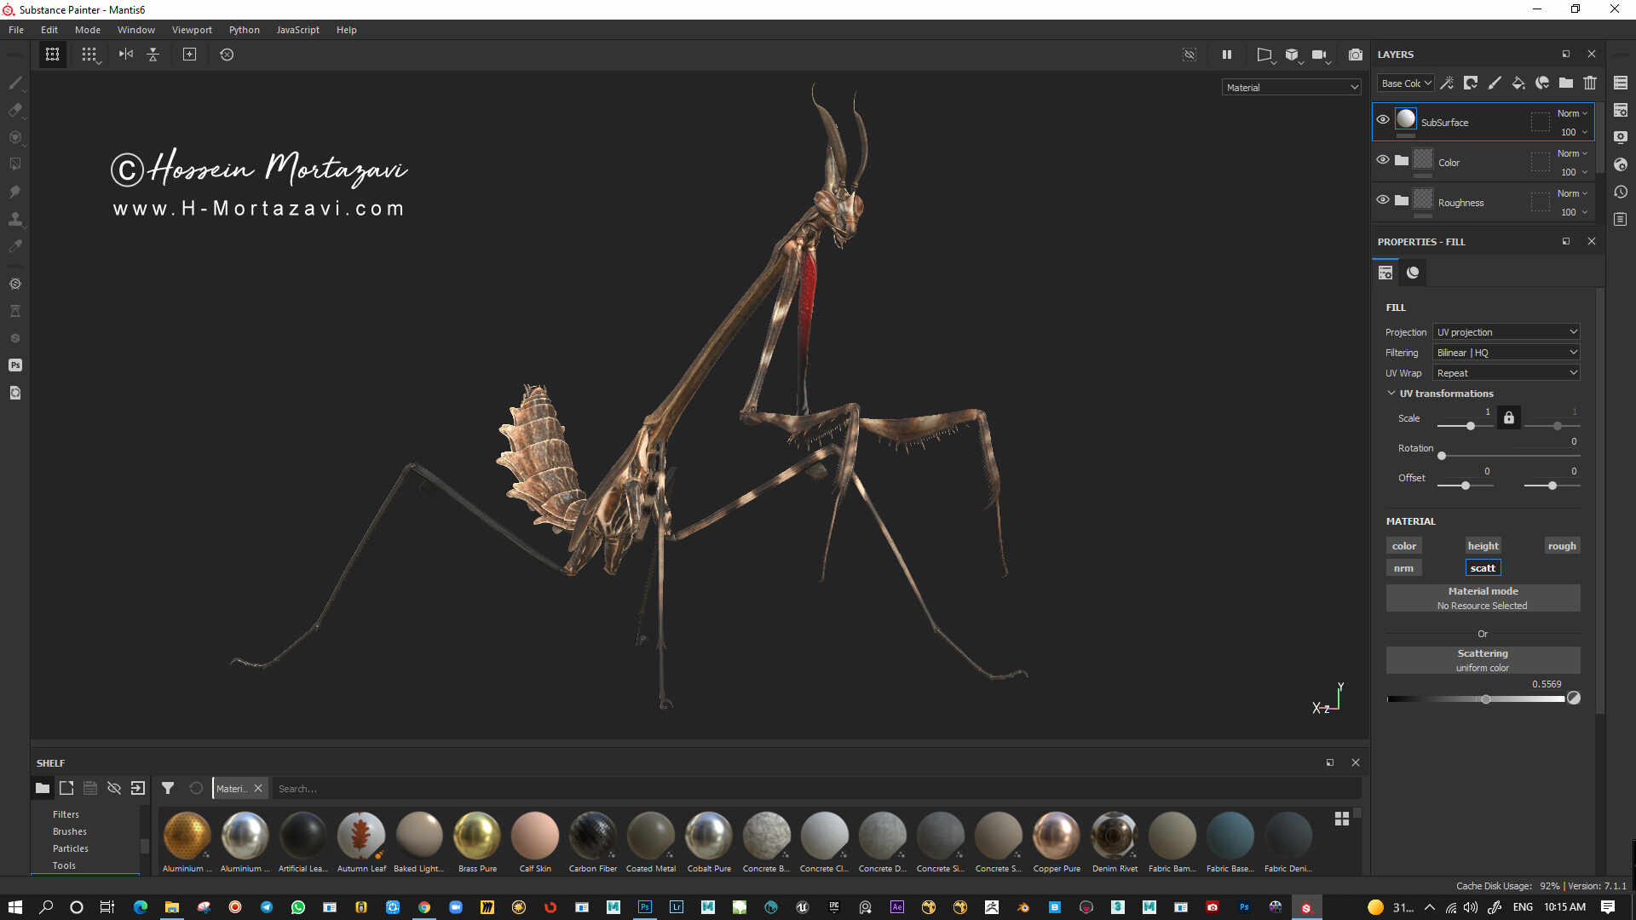Click the reset history/rotation icon
1636x920 pixels.
(227, 55)
